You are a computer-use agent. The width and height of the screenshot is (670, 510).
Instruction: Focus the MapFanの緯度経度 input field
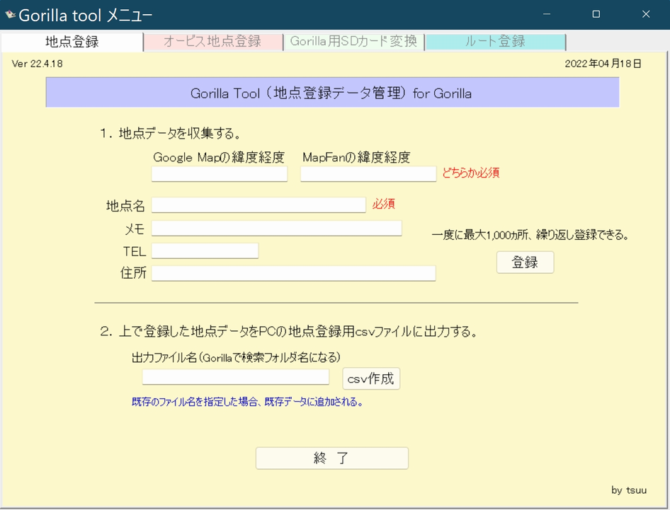[368, 174]
